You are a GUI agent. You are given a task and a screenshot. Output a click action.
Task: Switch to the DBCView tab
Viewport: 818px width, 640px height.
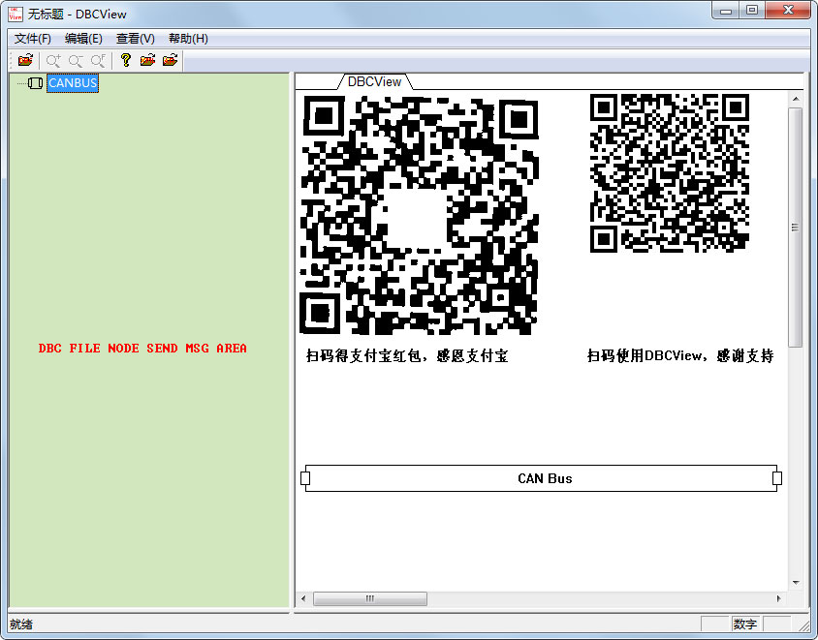(x=374, y=82)
